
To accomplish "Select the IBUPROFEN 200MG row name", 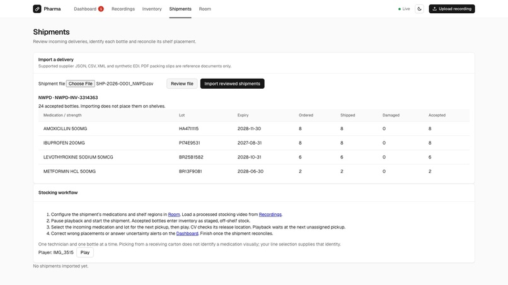I will pos(64,143).
